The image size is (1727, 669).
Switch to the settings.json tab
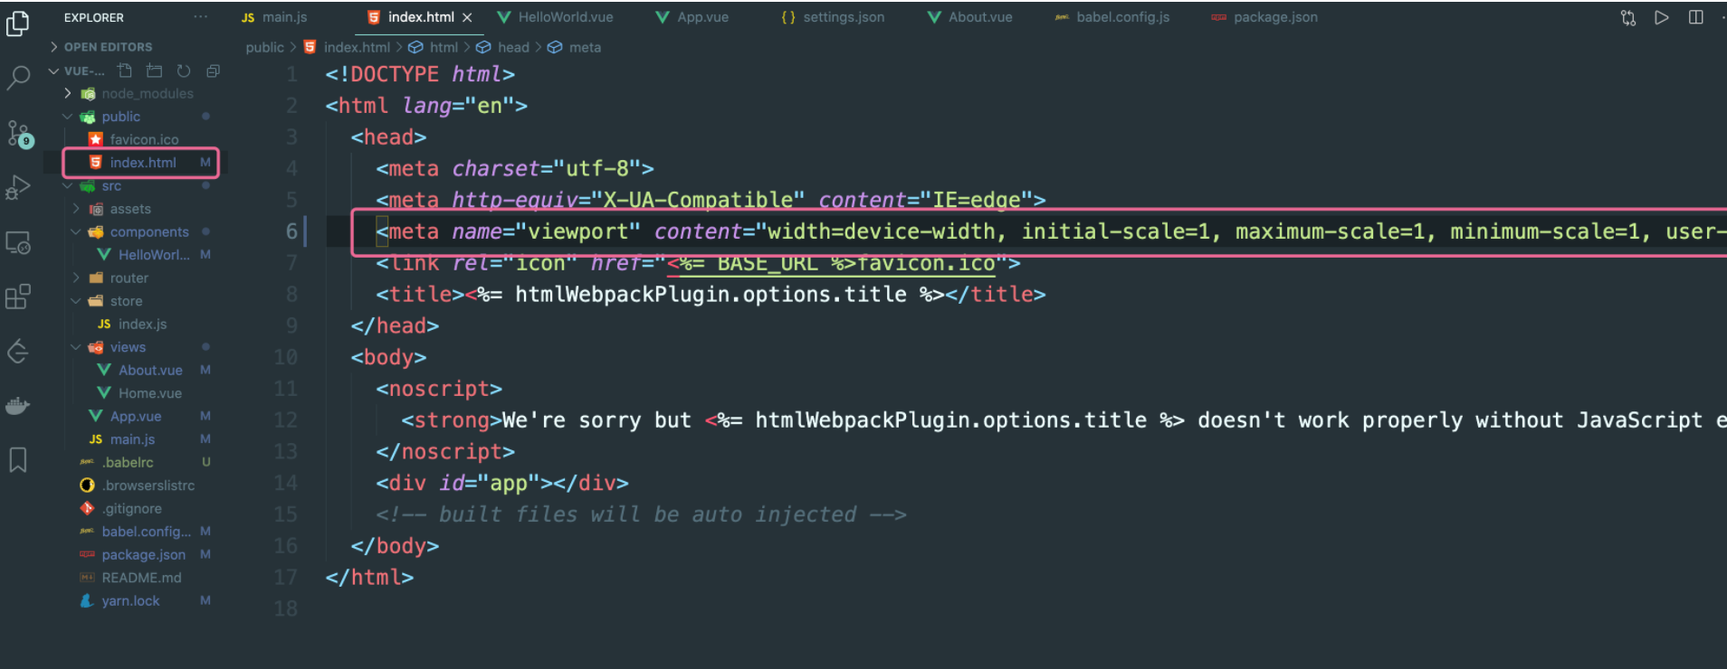click(833, 17)
